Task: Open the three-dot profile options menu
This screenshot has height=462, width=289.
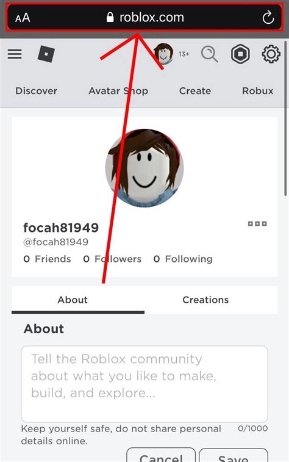Action: [x=257, y=223]
